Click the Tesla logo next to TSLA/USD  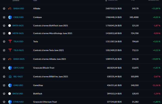10,42
